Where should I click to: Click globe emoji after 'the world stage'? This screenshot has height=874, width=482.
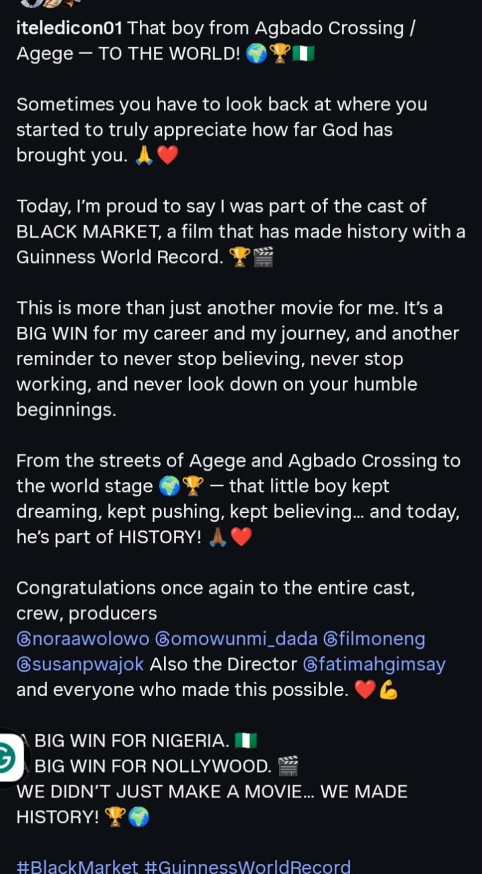point(169,486)
